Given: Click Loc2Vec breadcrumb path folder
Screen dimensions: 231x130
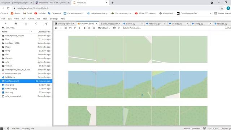Looking at the screenshot, I should coord(10,27).
